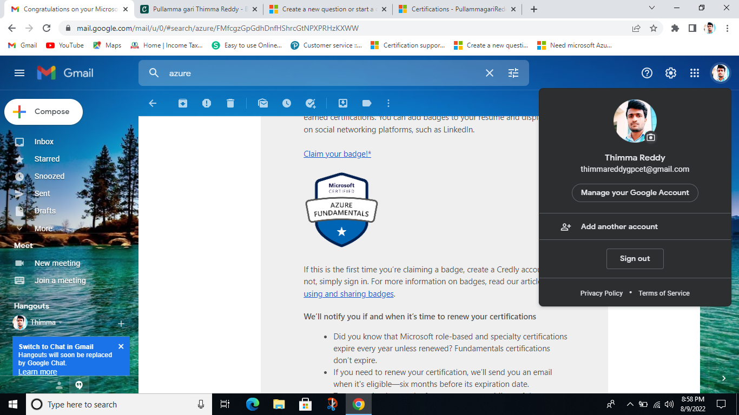Apply a label to the email
Viewport: 739px width, 415px height.
coord(367,103)
